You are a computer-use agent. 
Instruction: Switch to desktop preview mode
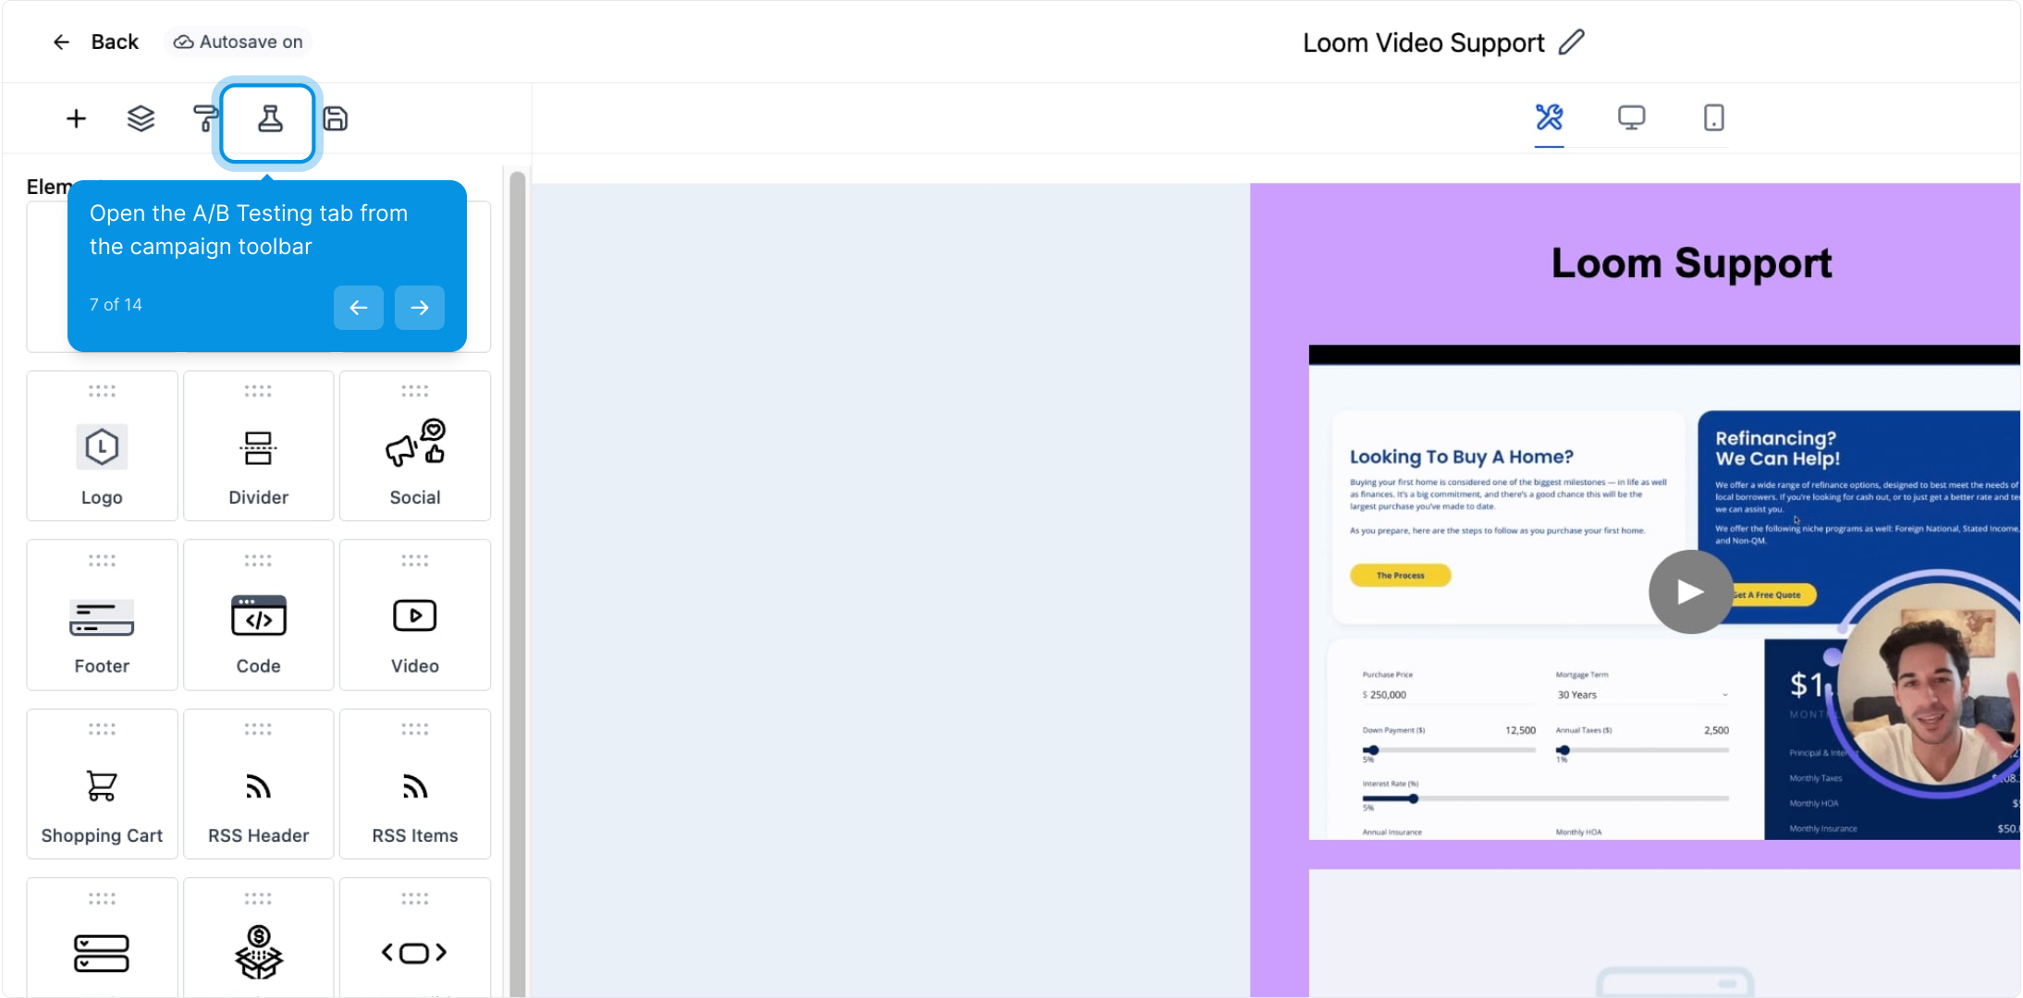[1631, 118]
